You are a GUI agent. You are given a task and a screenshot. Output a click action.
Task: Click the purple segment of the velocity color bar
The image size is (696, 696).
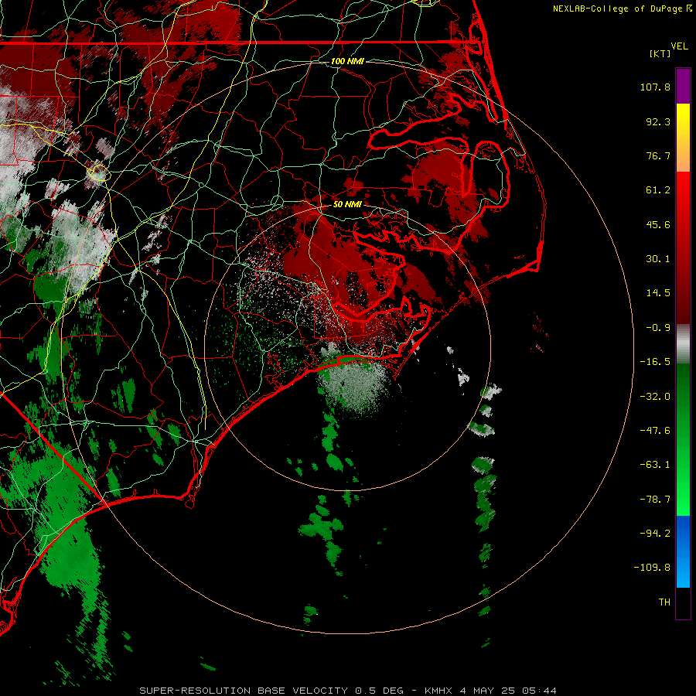(683, 86)
